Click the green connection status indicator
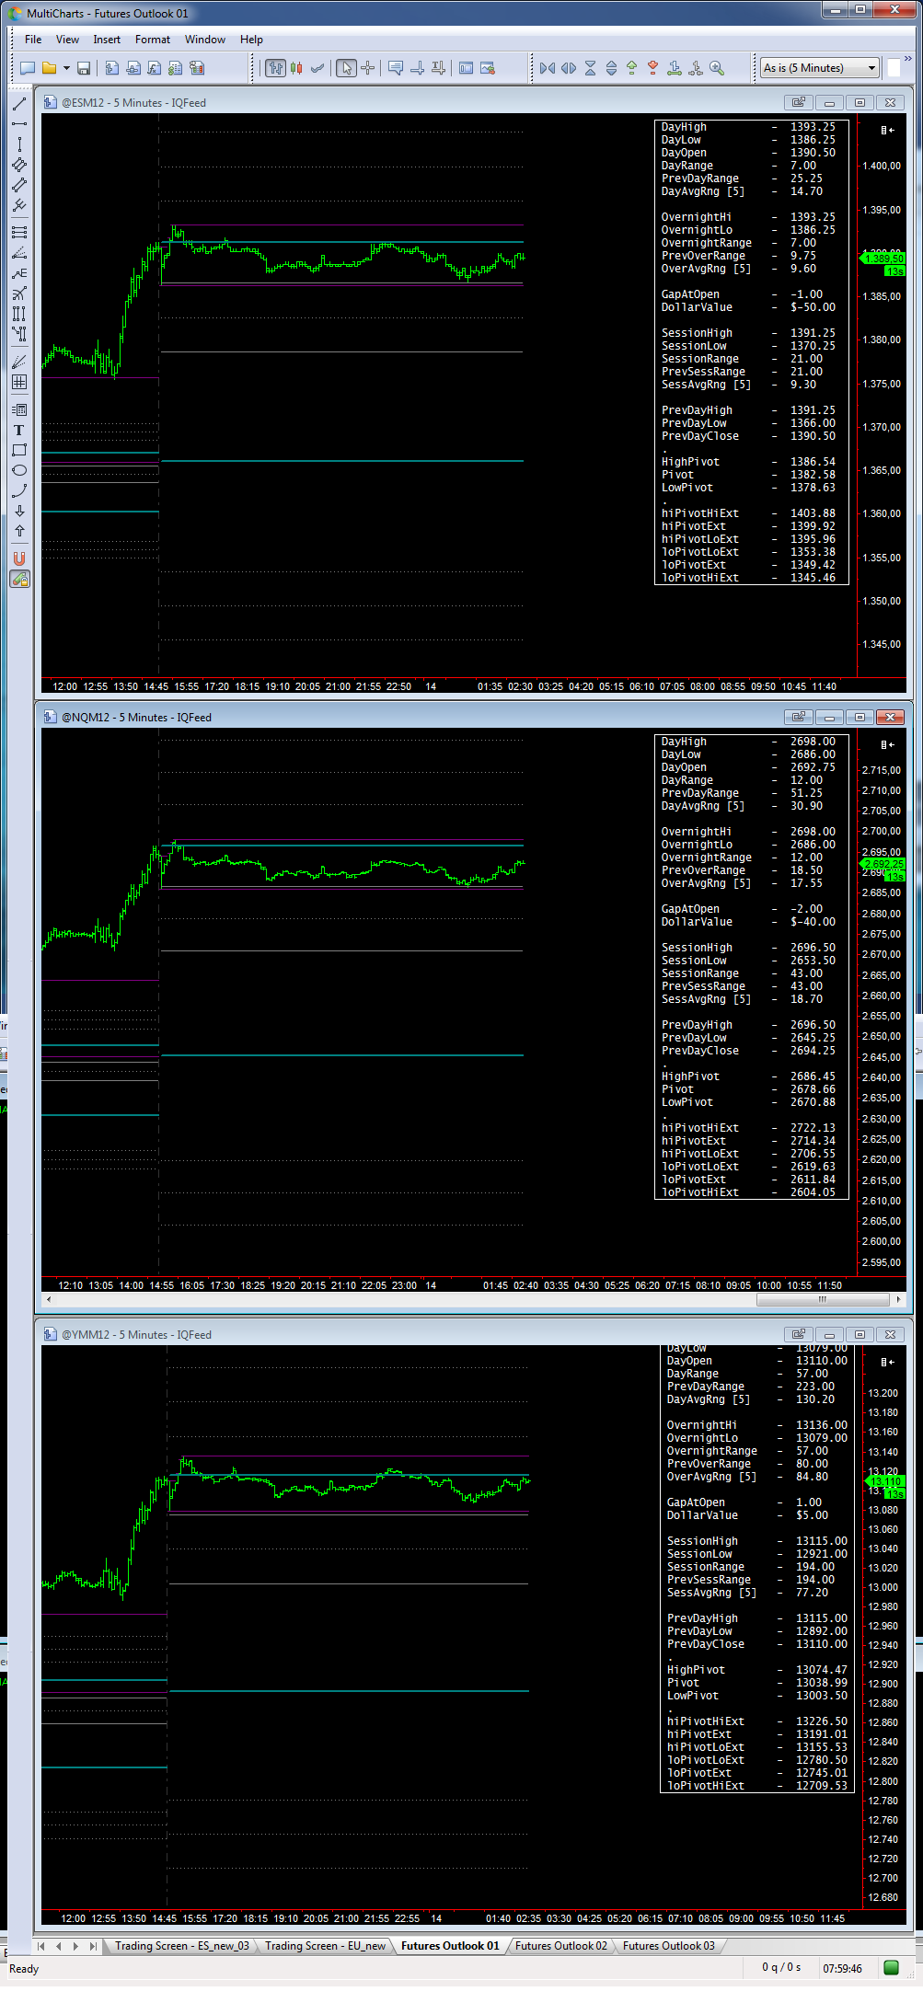The height and width of the screenshot is (2003, 923). (x=891, y=1967)
